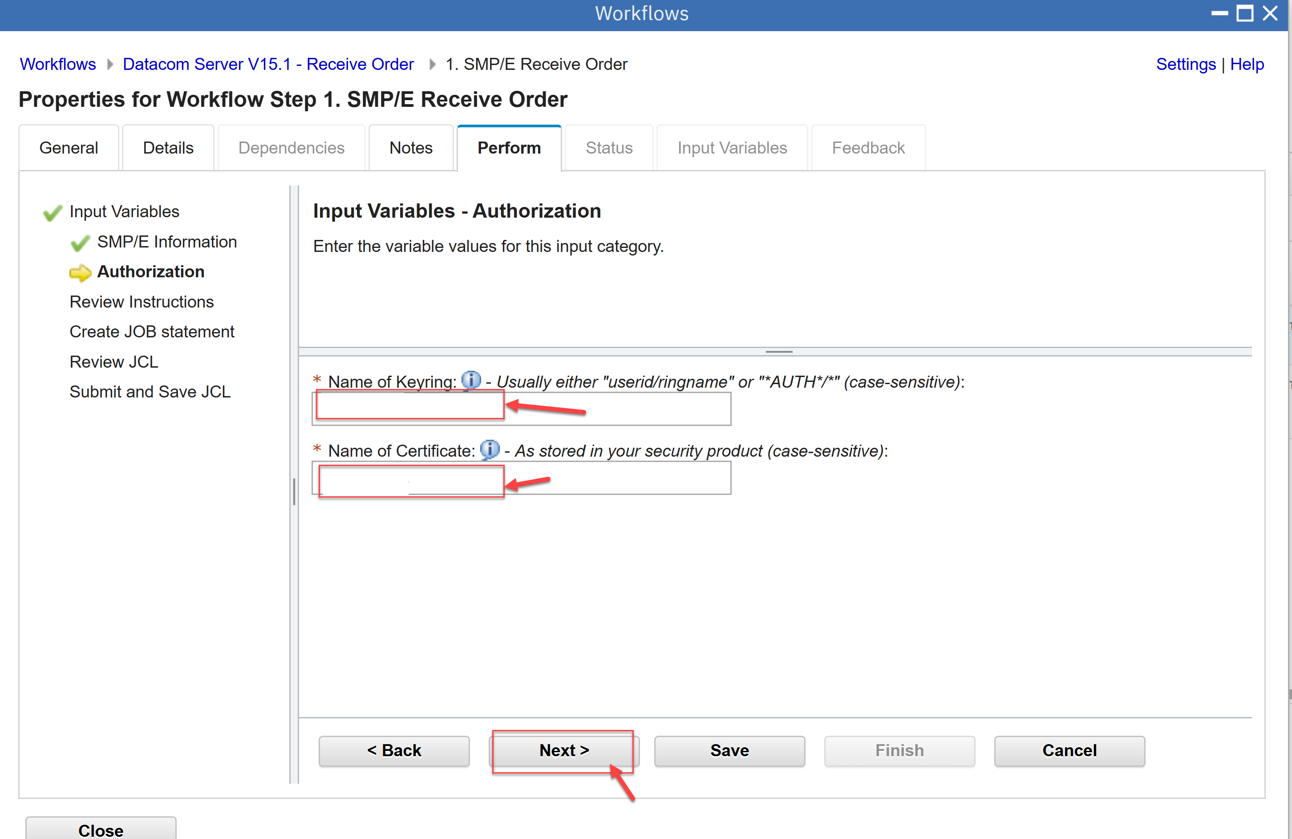Cancel the workflow step
The image size is (1292, 839).
click(1069, 751)
